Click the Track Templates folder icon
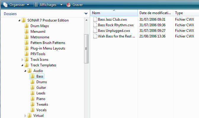 coord(27,65)
